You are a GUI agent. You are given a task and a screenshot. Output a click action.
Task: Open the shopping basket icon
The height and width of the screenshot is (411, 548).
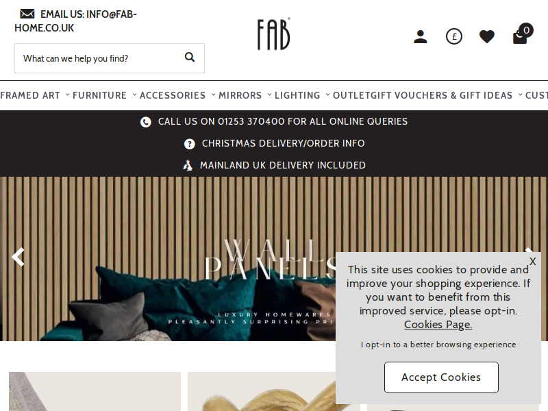[522, 34]
